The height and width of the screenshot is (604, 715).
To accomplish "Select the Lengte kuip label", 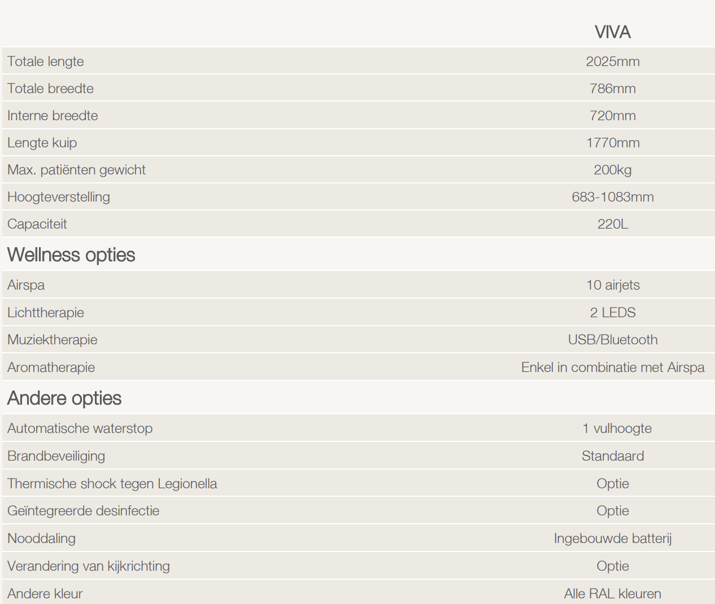I will click(x=42, y=143).
